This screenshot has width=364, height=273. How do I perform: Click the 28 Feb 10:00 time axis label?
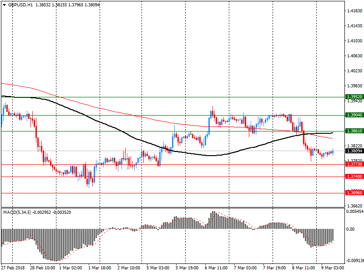(x=42, y=268)
